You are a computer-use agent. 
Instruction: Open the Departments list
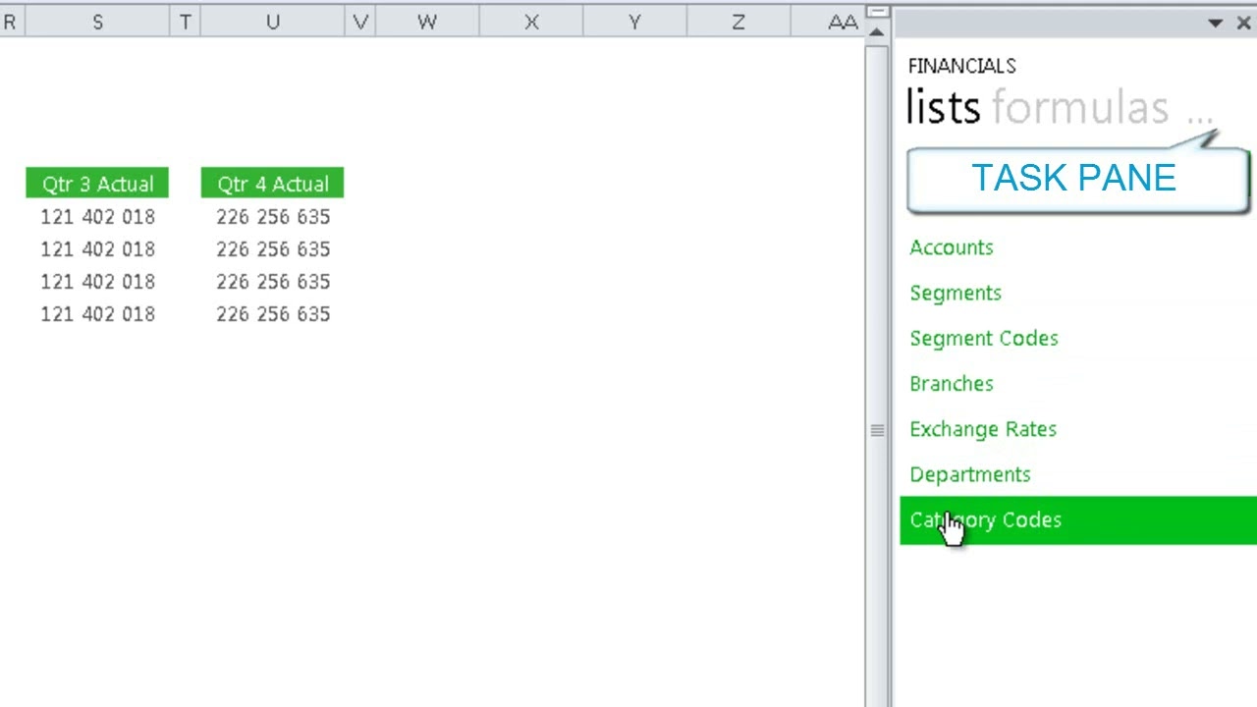tap(970, 474)
